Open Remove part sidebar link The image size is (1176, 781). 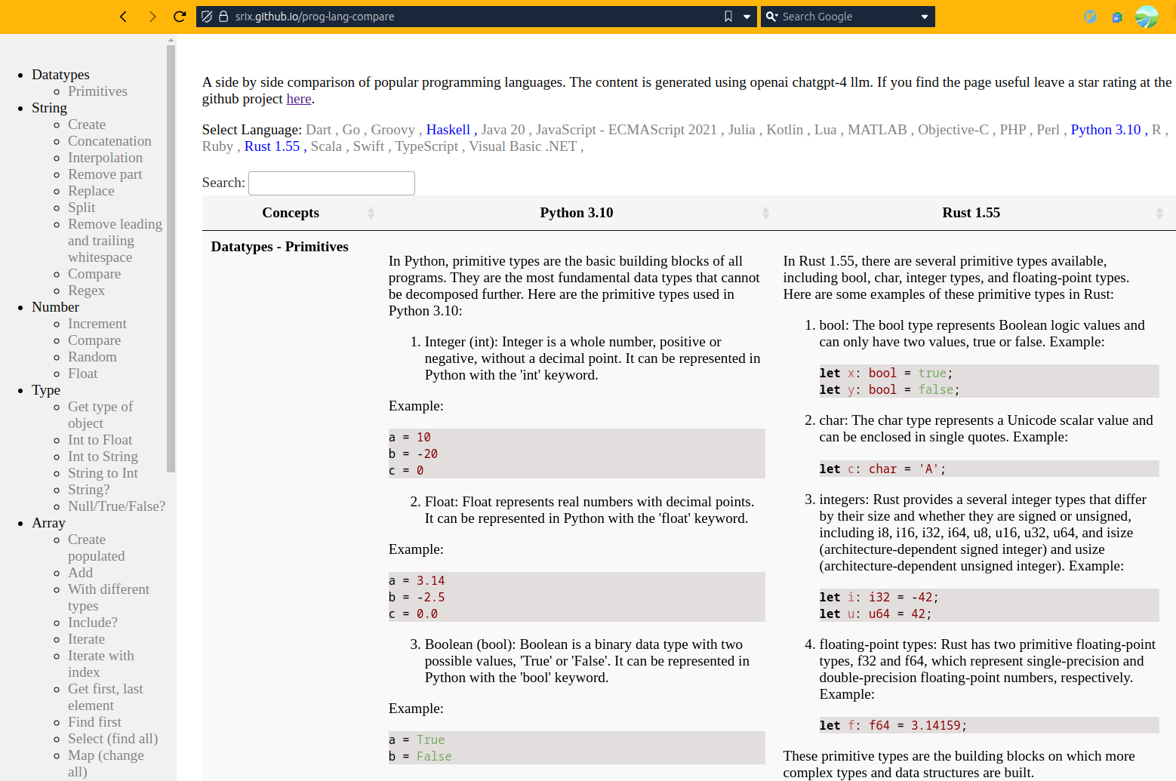click(105, 174)
